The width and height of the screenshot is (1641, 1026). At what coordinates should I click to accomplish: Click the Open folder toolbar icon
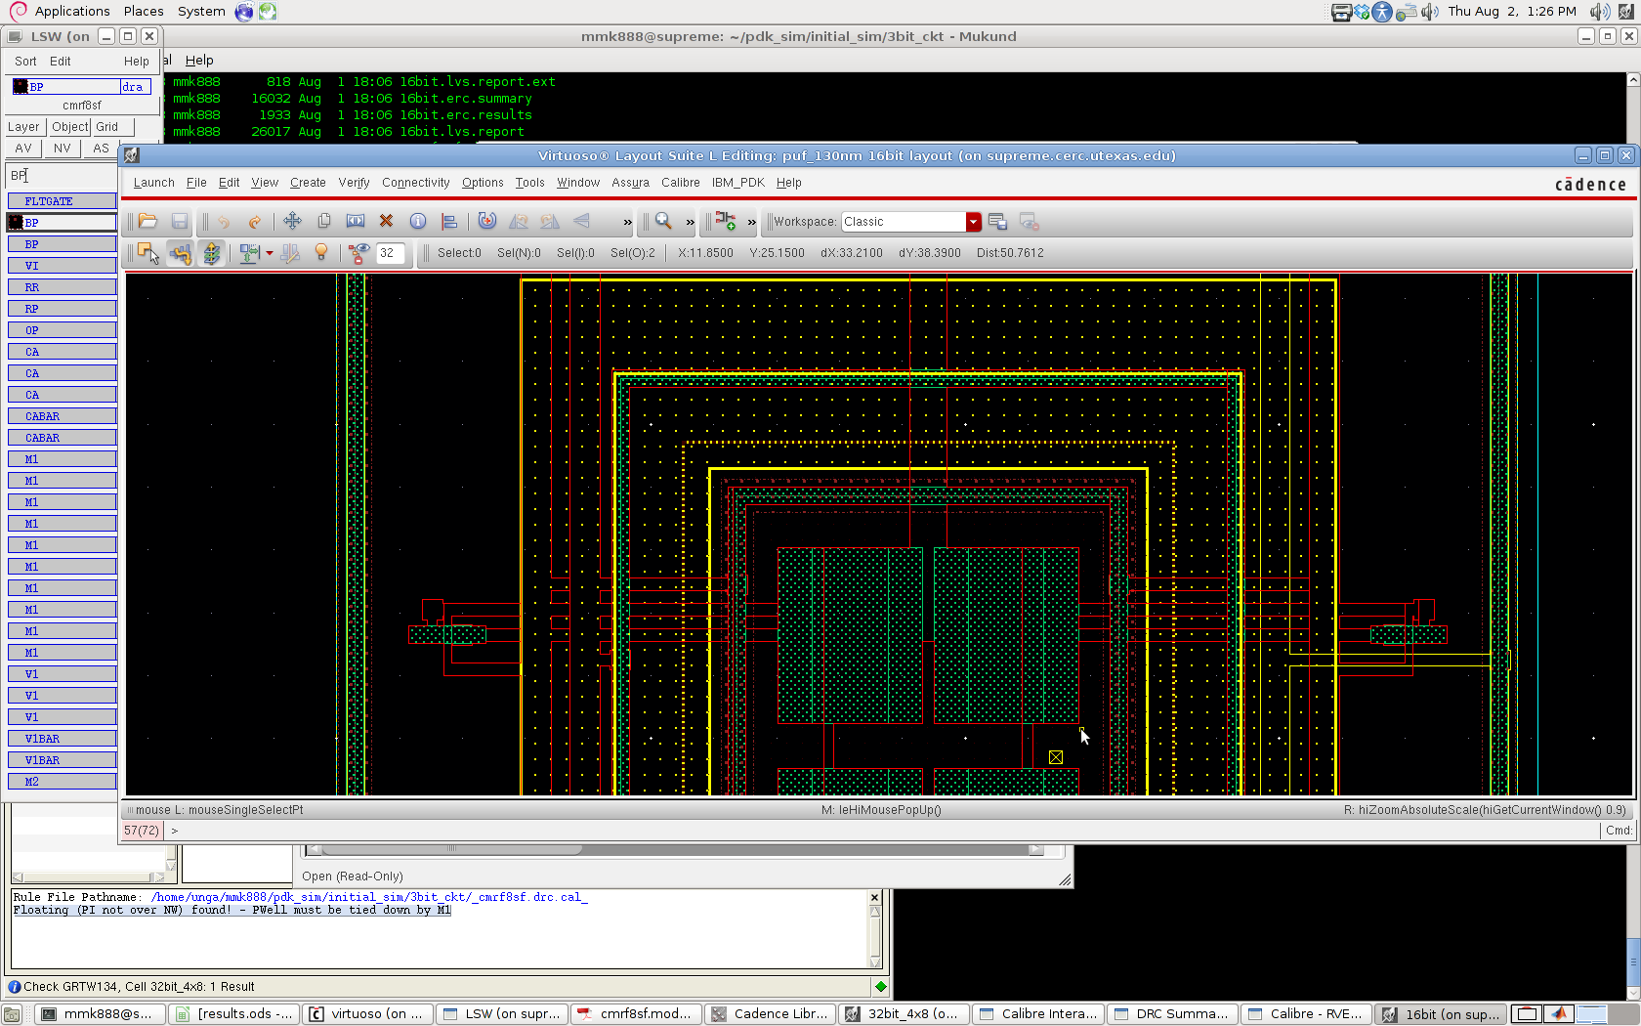point(147,222)
